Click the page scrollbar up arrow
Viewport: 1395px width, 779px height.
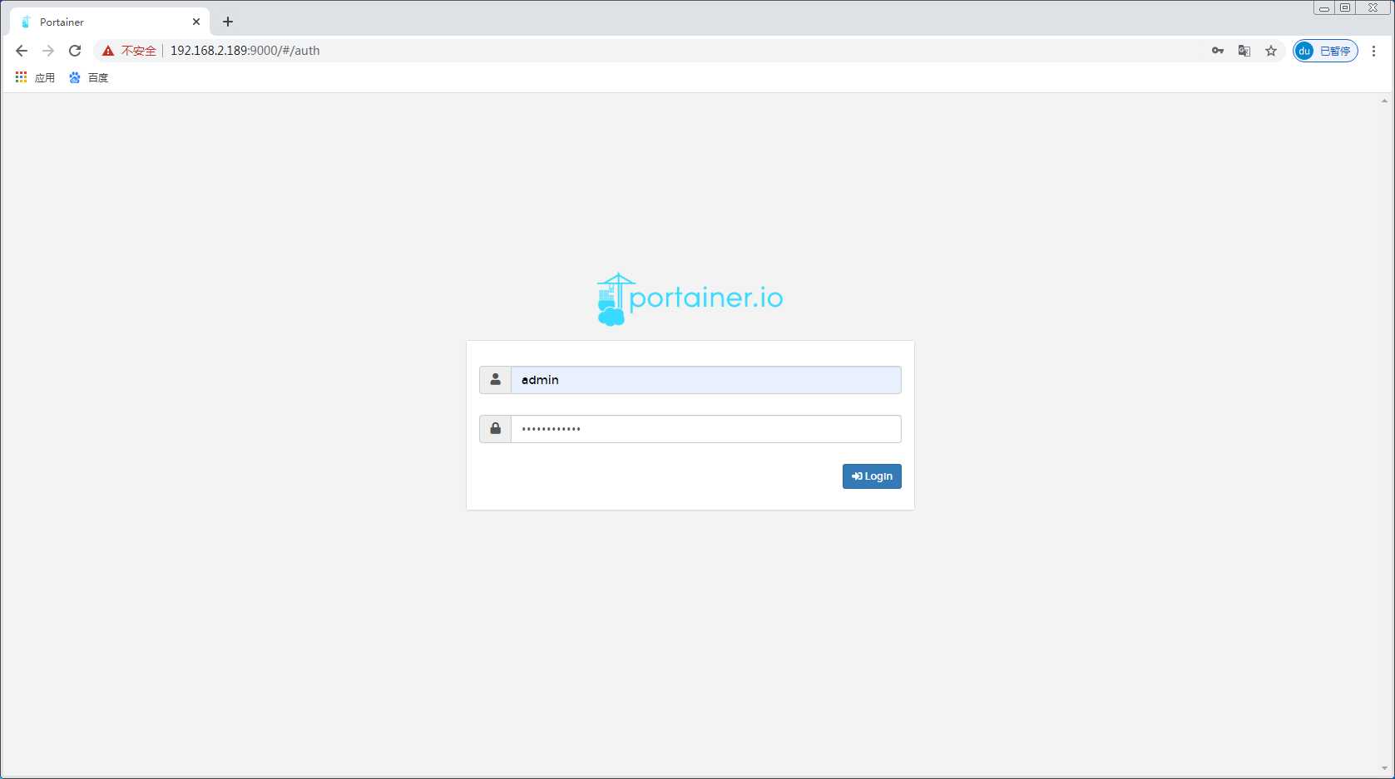1384,101
